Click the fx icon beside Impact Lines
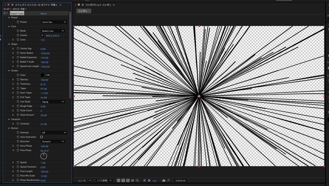Screen dimensions: 329x186 7,13
